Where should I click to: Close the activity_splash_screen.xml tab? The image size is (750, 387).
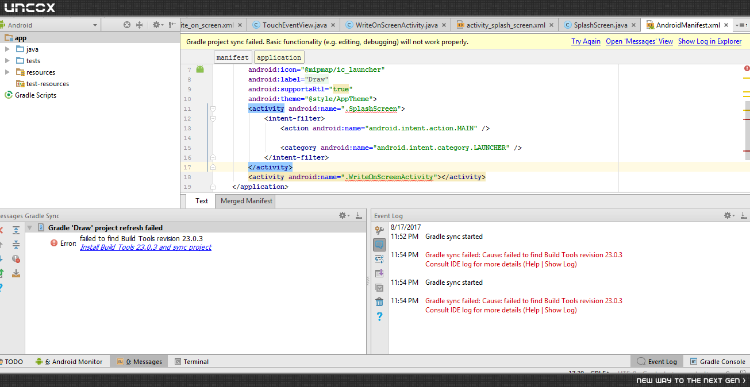pos(552,25)
